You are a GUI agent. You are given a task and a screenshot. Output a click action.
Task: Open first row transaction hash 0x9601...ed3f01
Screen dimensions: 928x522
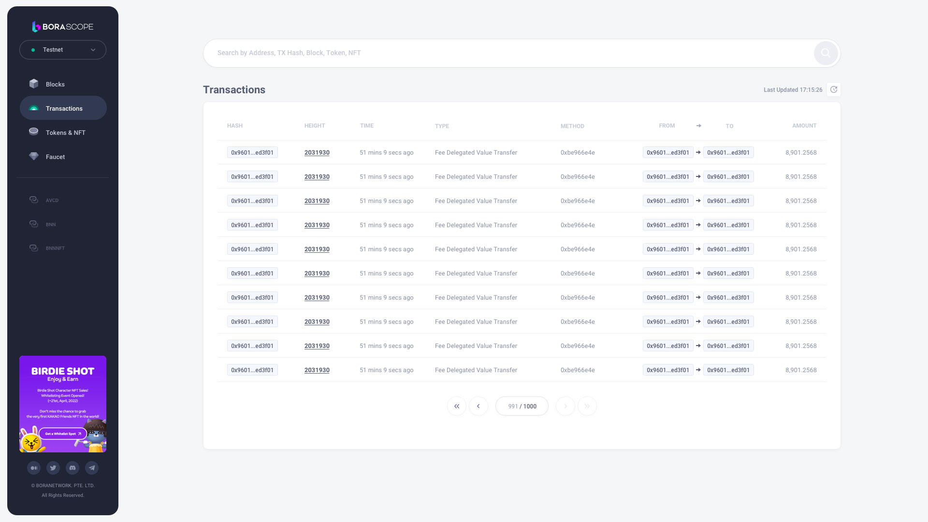[252, 153]
